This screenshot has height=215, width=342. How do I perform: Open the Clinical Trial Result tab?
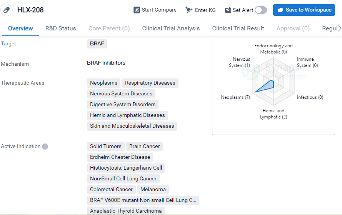point(238,28)
